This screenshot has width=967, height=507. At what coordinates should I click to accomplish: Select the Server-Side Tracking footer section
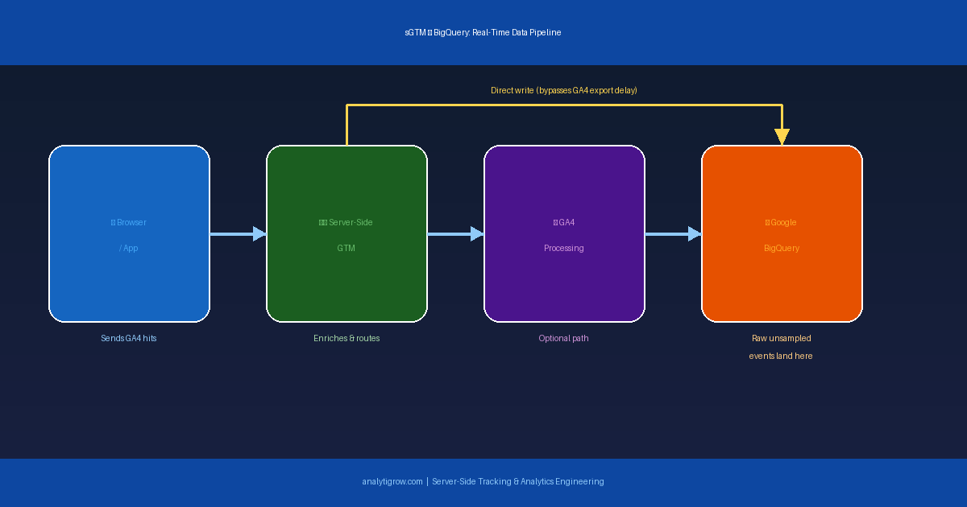click(x=517, y=481)
